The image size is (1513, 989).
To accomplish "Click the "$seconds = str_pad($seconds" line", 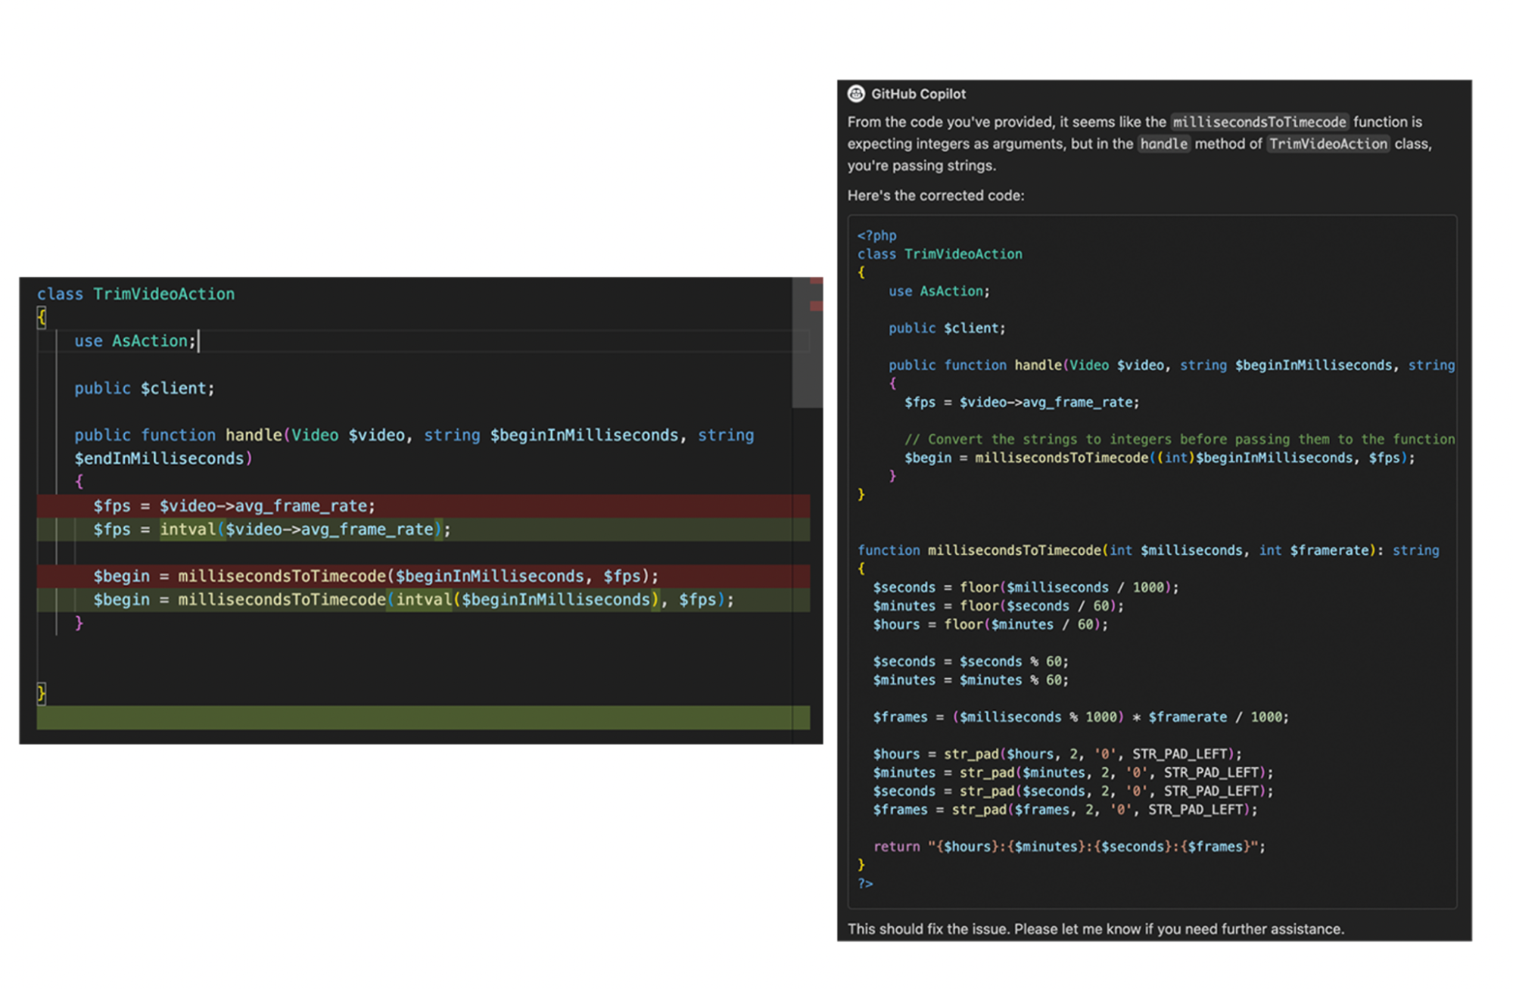I will [x=1073, y=792].
